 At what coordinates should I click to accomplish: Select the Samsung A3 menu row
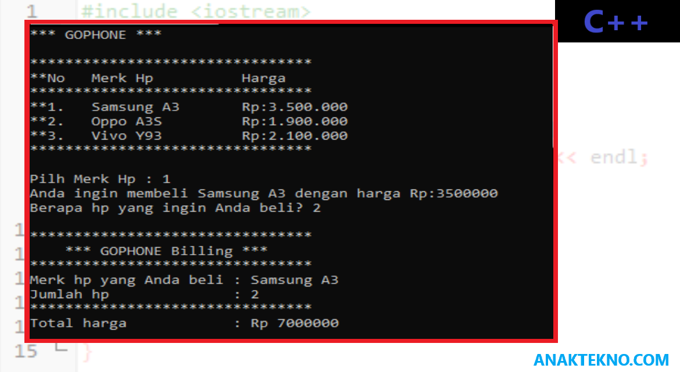[x=189, y=106]
